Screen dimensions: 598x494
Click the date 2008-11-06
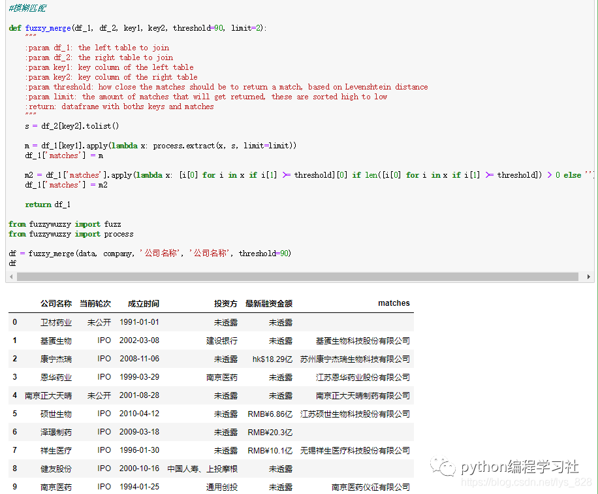[x=139, y=359]
